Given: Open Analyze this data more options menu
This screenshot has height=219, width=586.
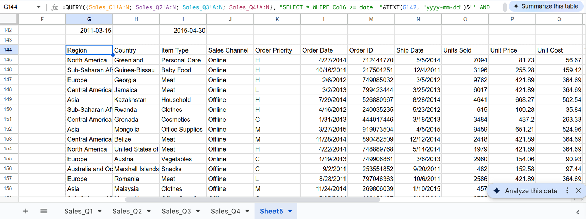Looking at the screenshot, I should click(567, 191).
